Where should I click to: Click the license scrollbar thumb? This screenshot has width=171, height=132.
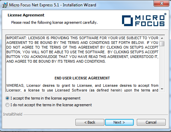point(162,44)
